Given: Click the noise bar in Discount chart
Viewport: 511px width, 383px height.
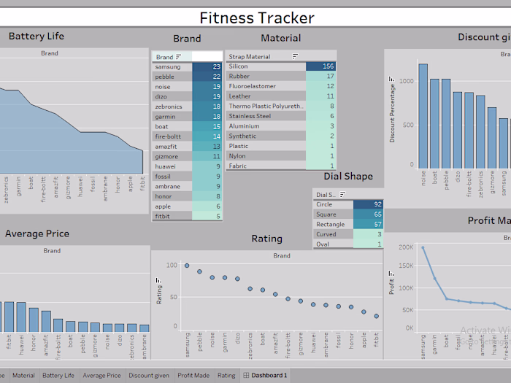Looking at the screenshot, I should 423,116.
